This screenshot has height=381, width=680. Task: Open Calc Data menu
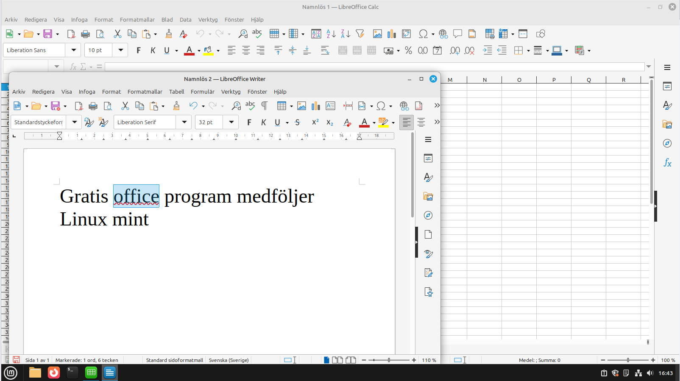pos(186,19)
